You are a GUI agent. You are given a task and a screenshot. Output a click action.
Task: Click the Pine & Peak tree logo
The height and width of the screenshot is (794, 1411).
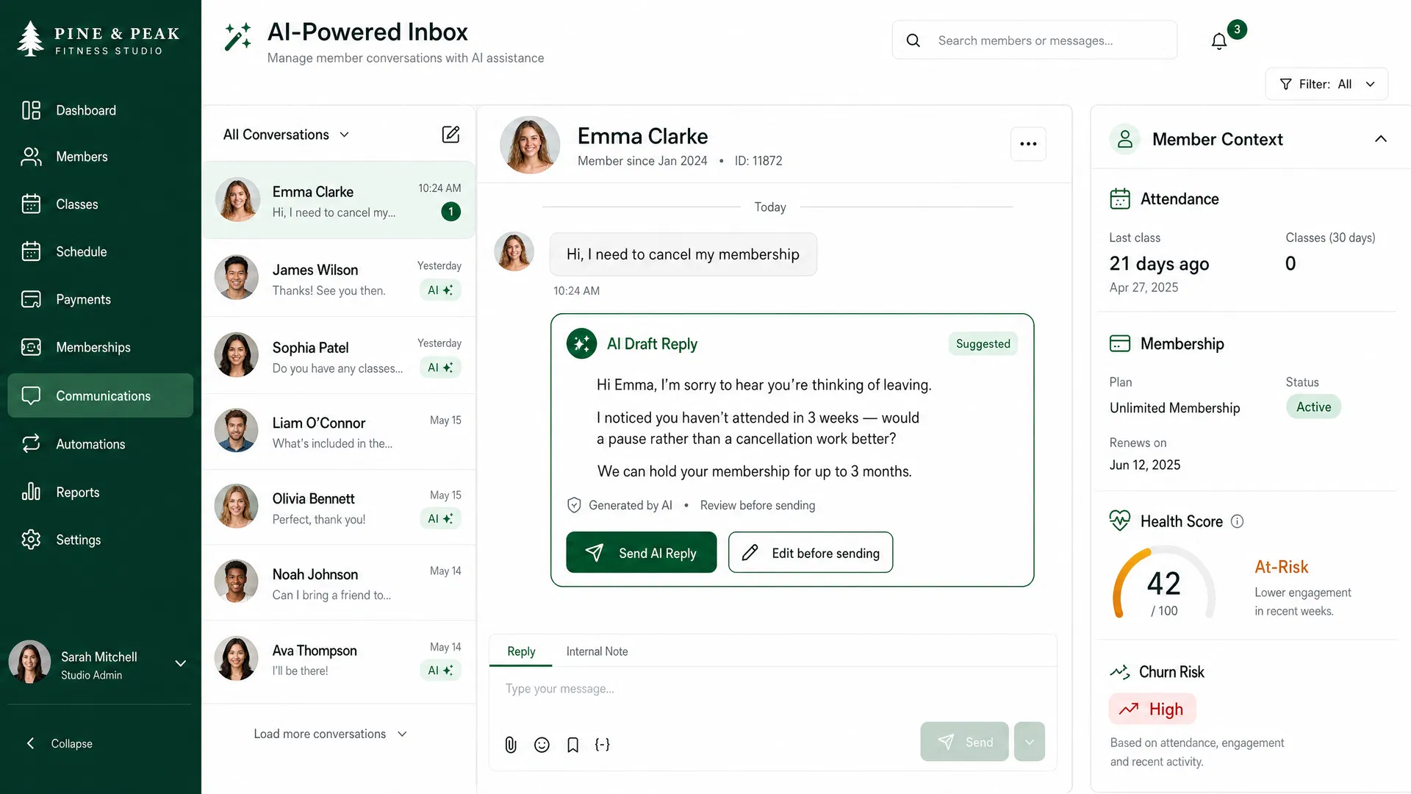[x=30, y=38]
